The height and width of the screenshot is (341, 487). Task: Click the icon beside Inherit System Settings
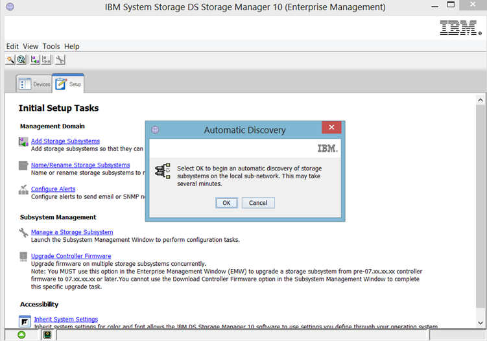pyautogui.click(x=25, y=321)
